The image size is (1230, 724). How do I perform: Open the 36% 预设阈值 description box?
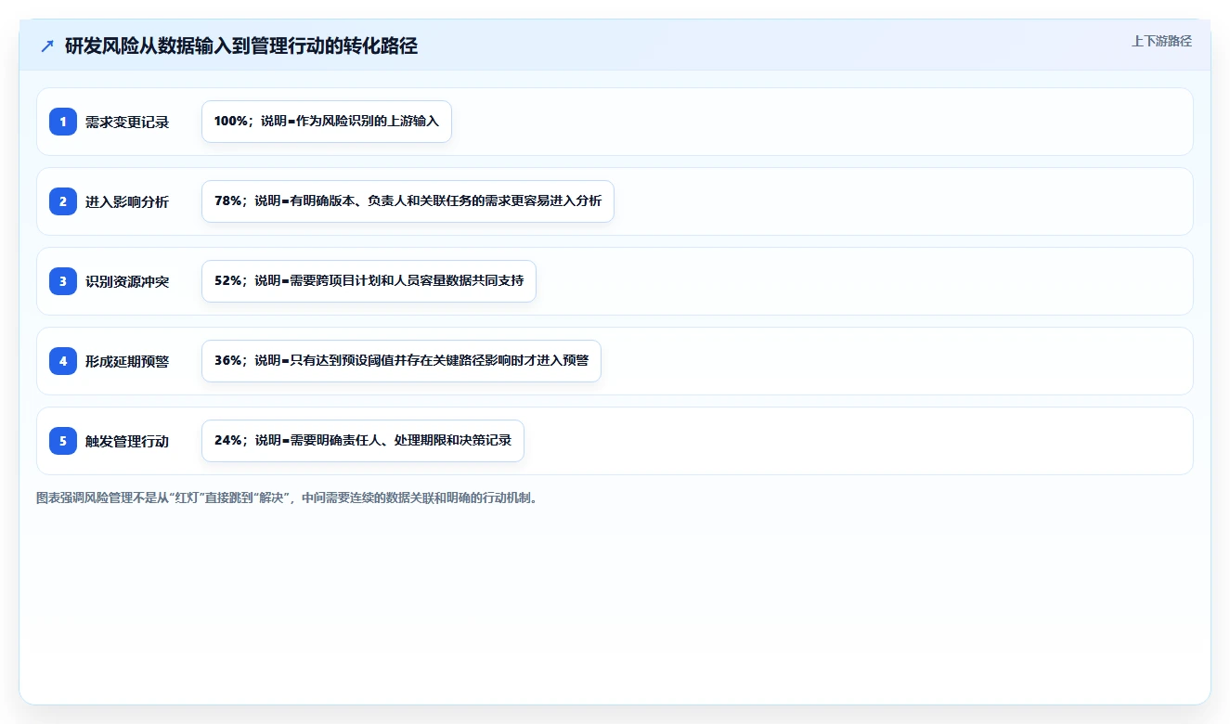click(x=401, y=361)
